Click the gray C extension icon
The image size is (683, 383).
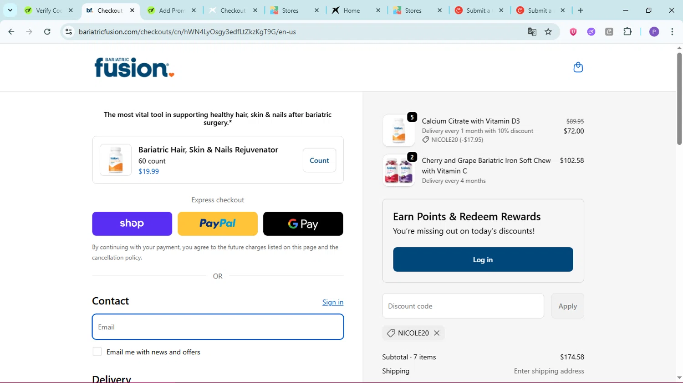pyautogui.click(x=609, y=32)
